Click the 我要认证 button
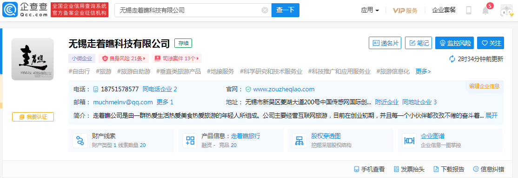The image size is (518, 178). click(33, 117)
